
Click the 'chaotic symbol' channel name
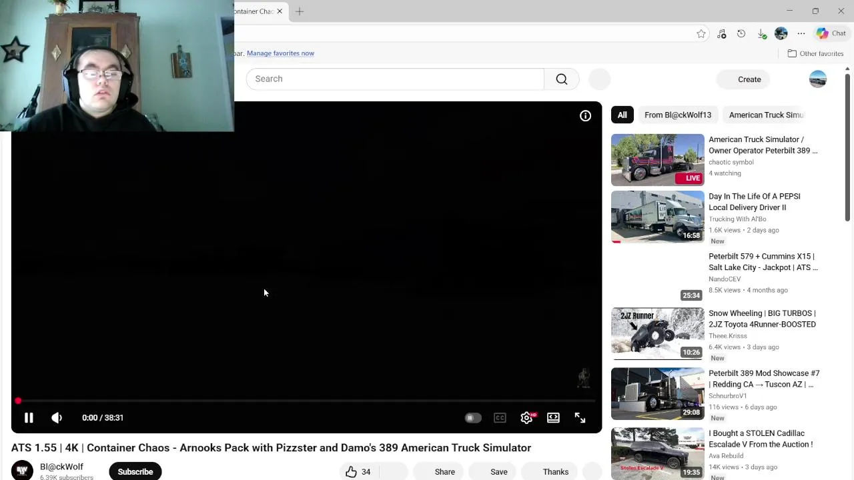(731, 162)
